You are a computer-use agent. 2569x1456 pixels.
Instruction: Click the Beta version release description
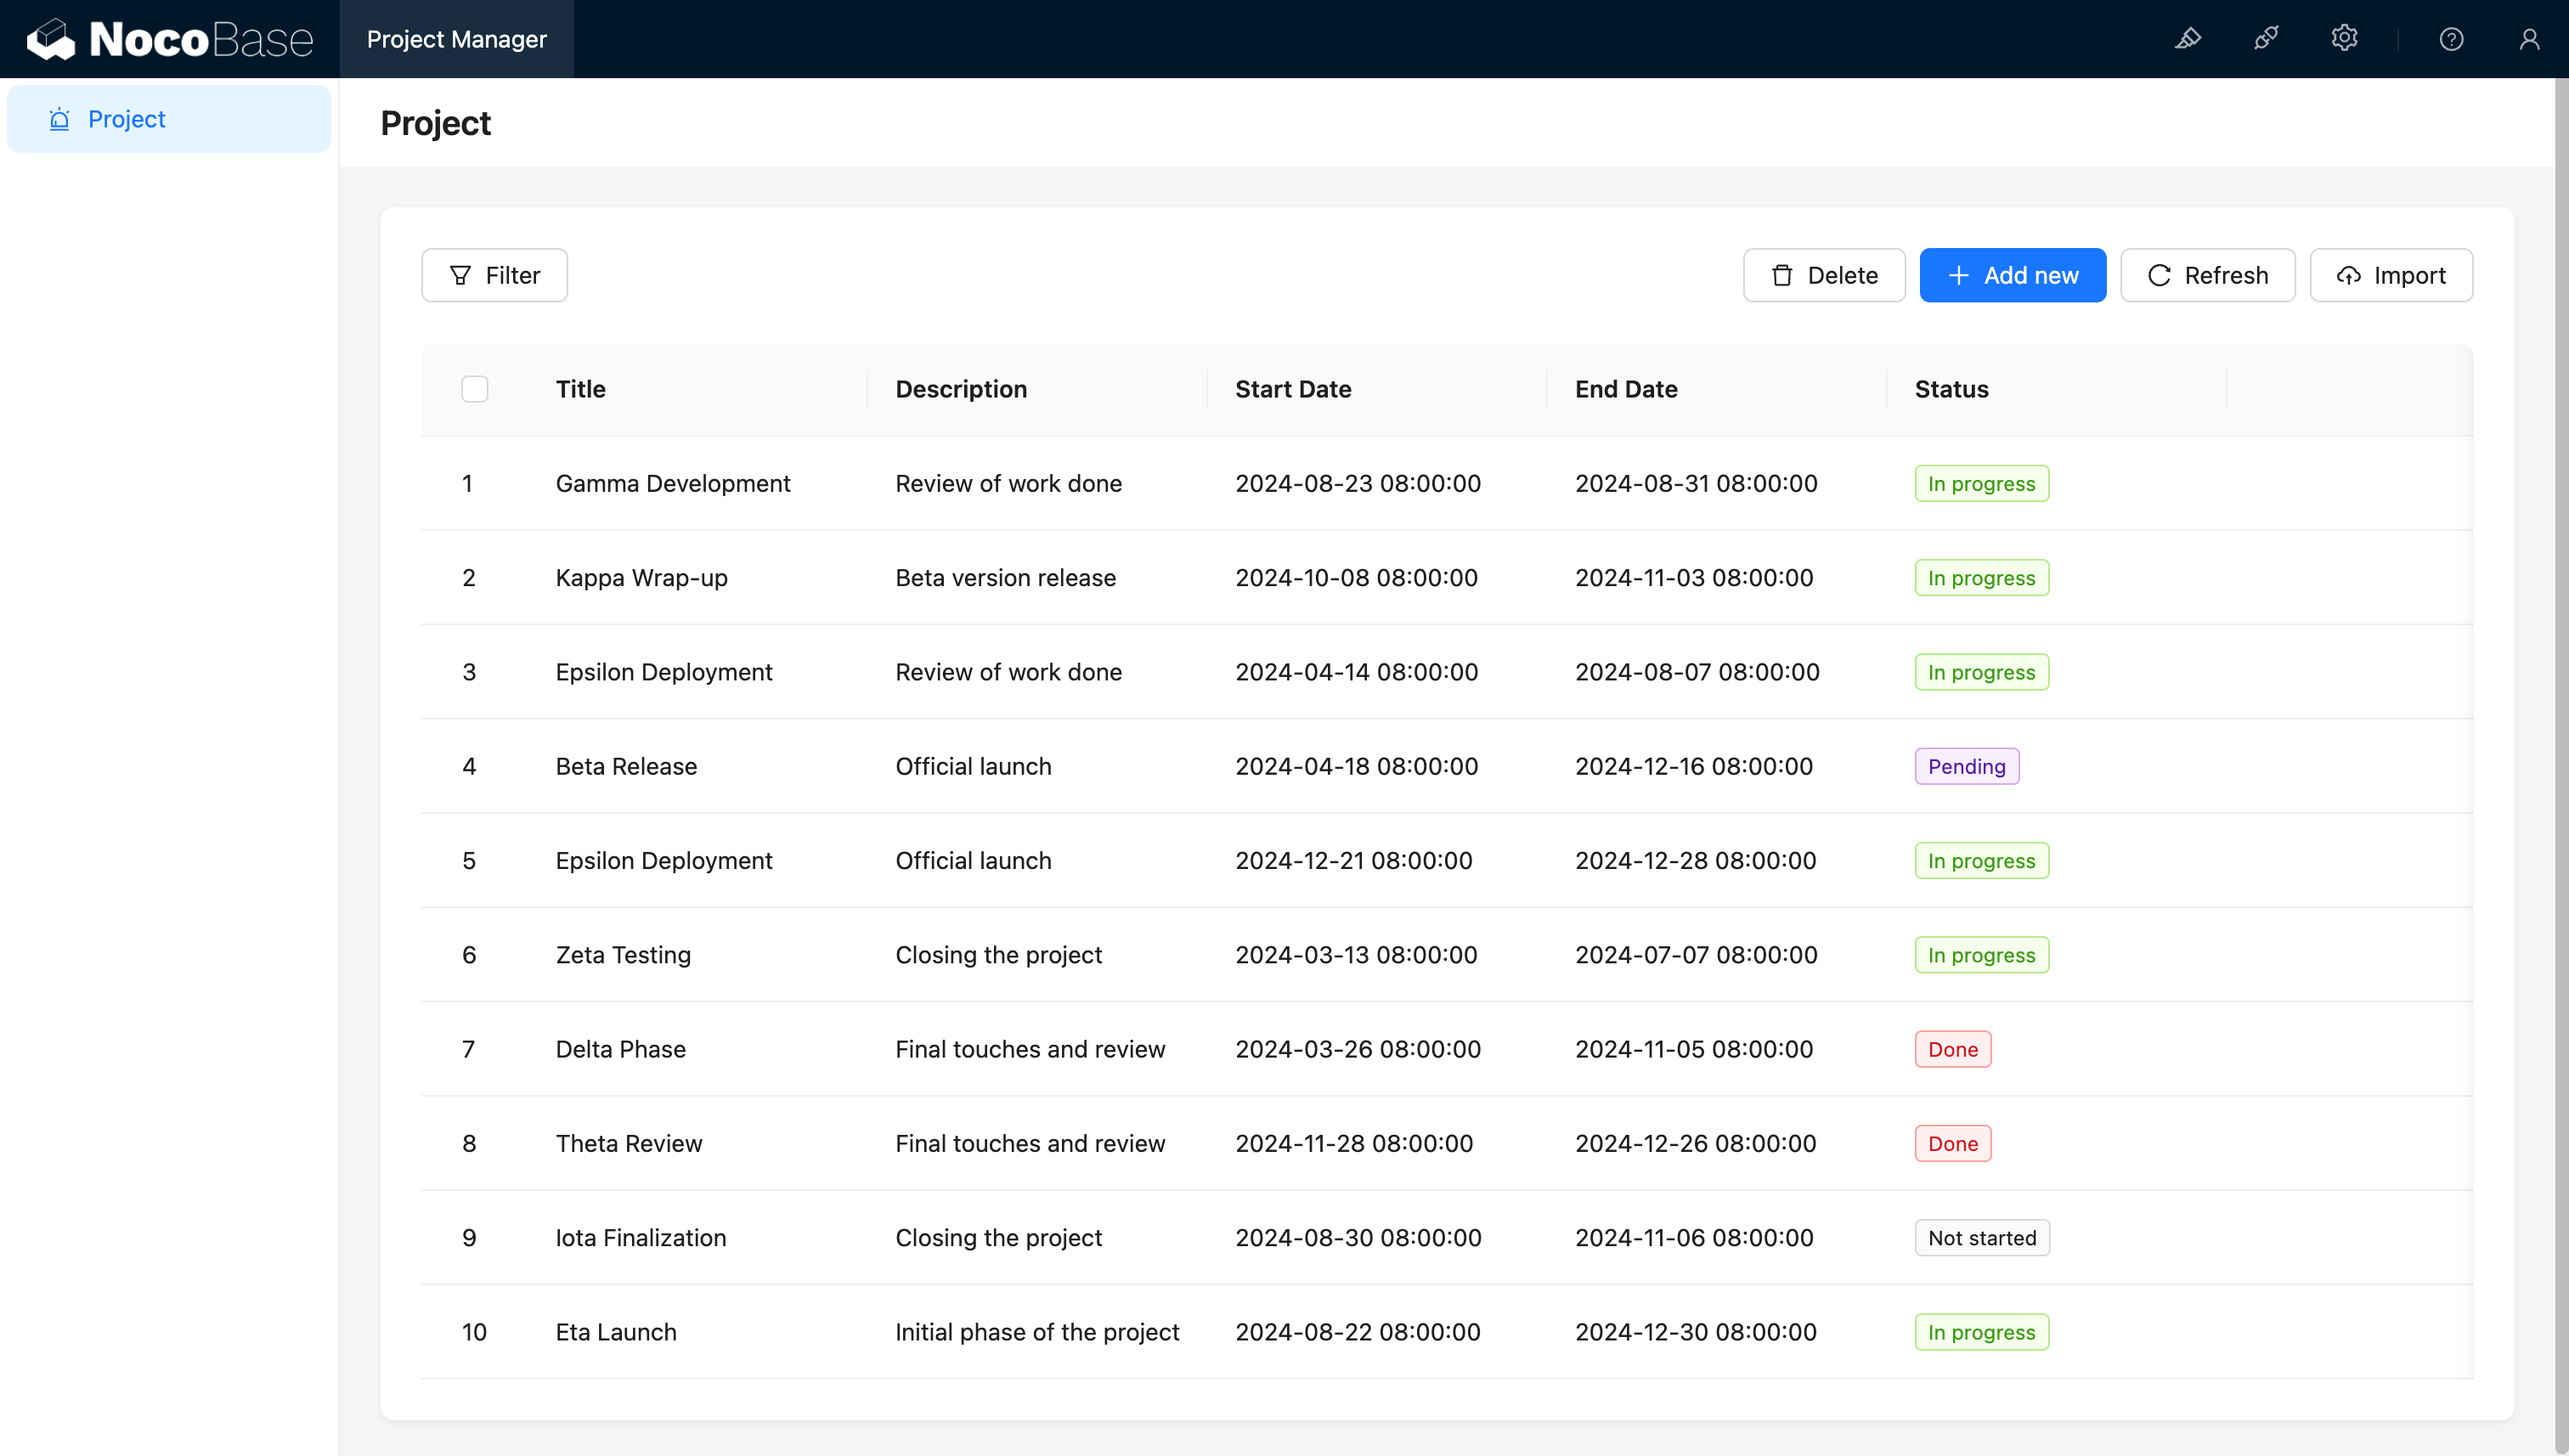click(x=1005, y=577)
